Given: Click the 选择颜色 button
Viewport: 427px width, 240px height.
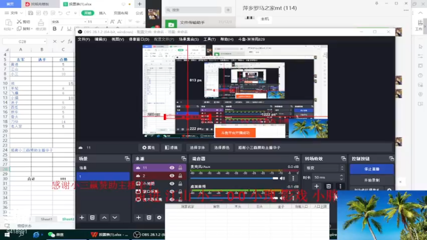Looking at the screenshot, I should 222,148.
